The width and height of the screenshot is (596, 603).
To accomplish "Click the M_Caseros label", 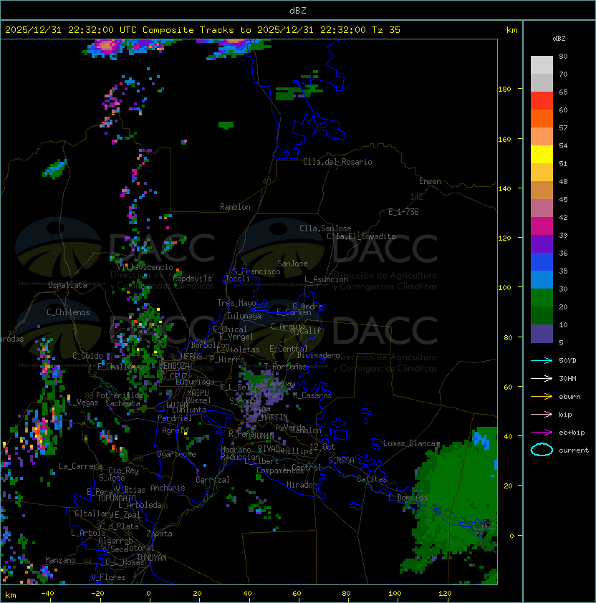I will pos(312,395).
